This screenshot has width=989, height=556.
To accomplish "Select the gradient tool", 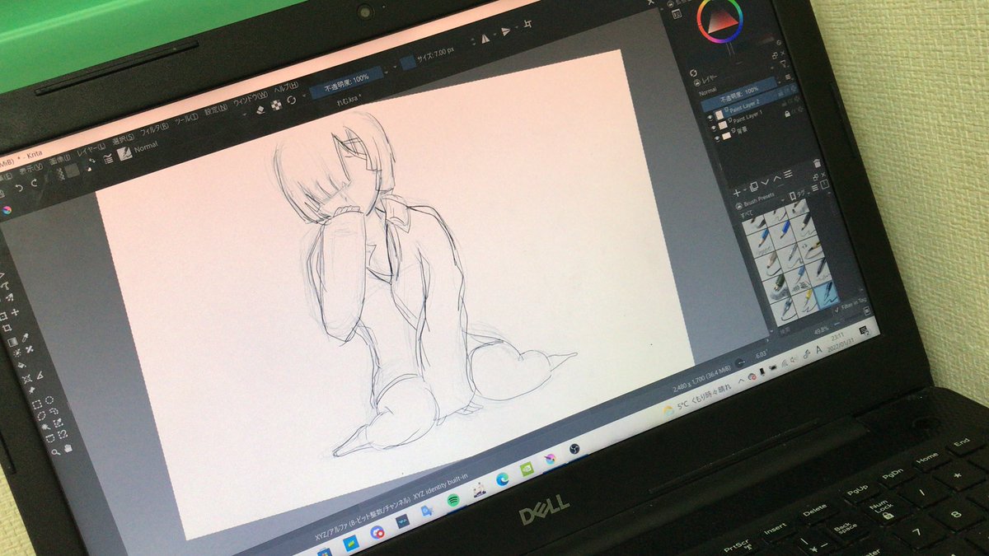I will click(x=12, y=342).
